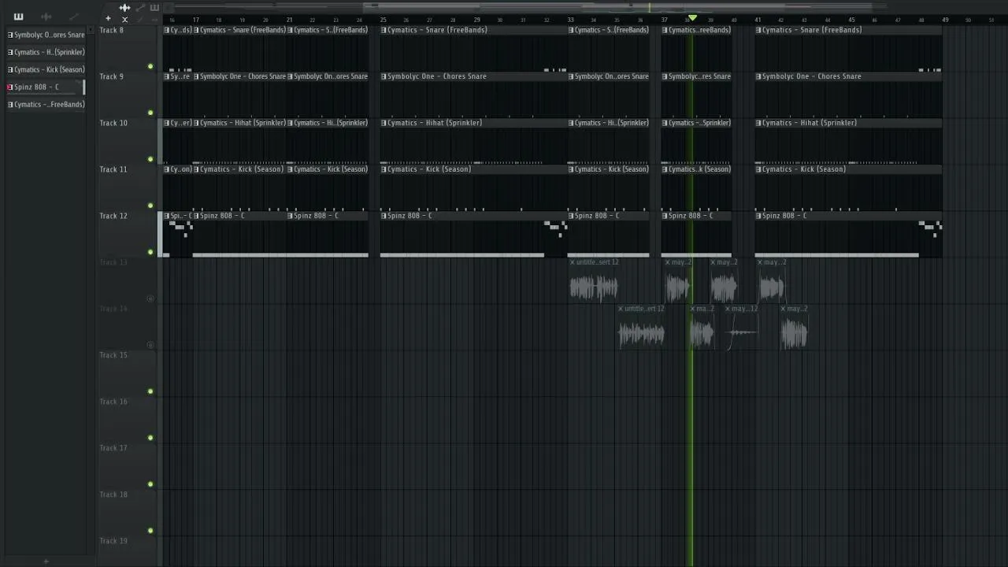Click the Track 19 header label
This screenshot has width=1008, height=567.
click(113, 541)
